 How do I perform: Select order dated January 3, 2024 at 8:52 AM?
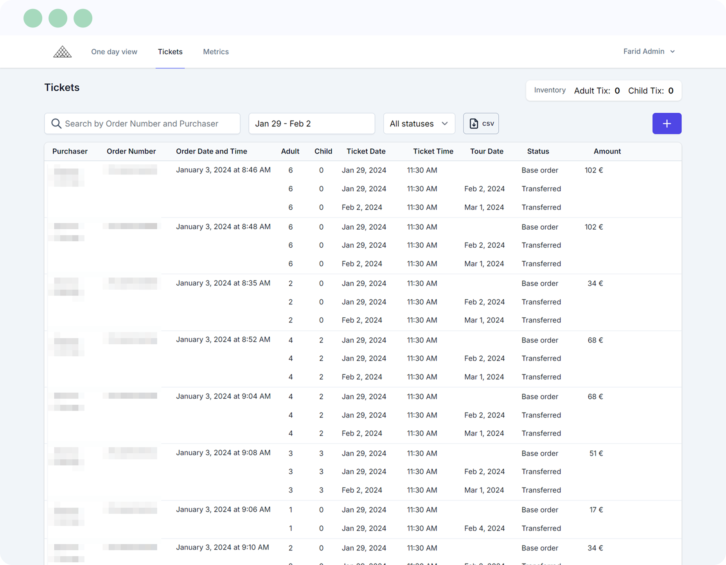click(223, 339)
